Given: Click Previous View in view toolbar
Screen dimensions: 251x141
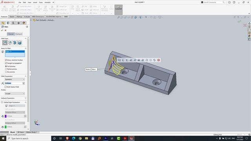Looking at the screenshot, I should coord(125,17).
